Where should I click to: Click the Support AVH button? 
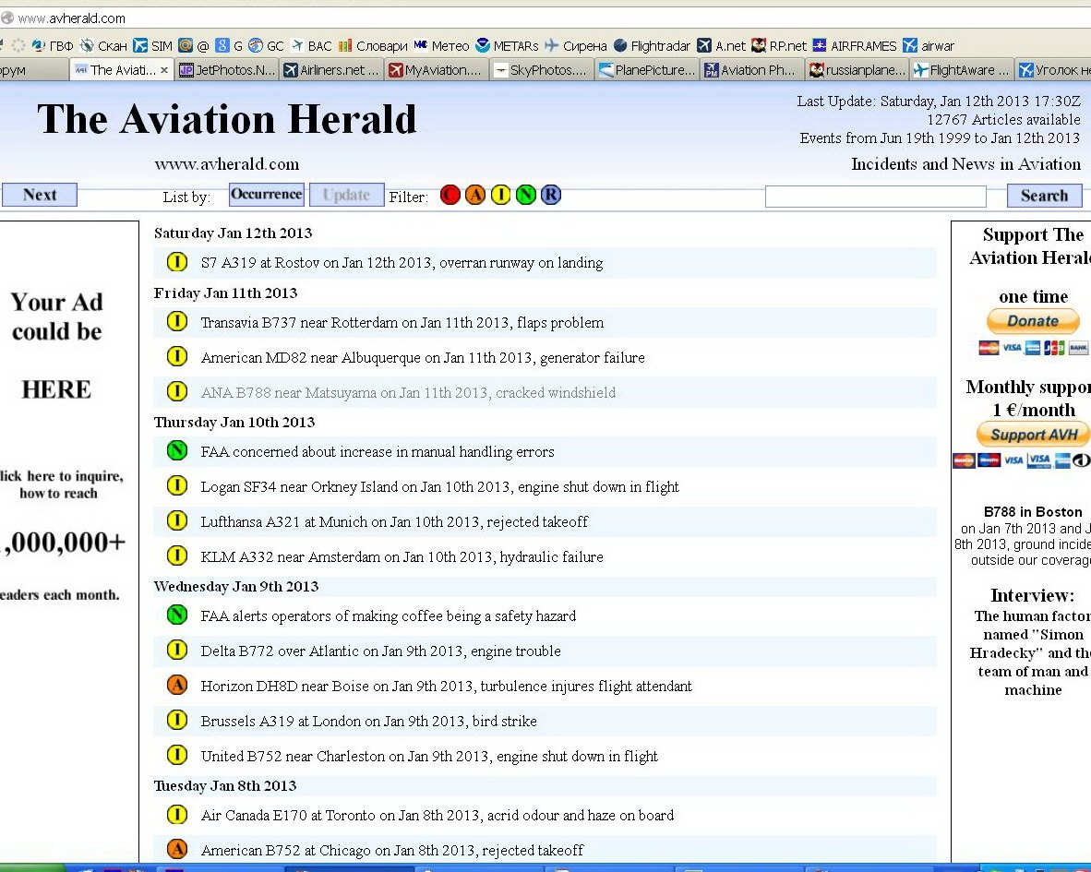pyautogui.click(x=1033, y=435)
